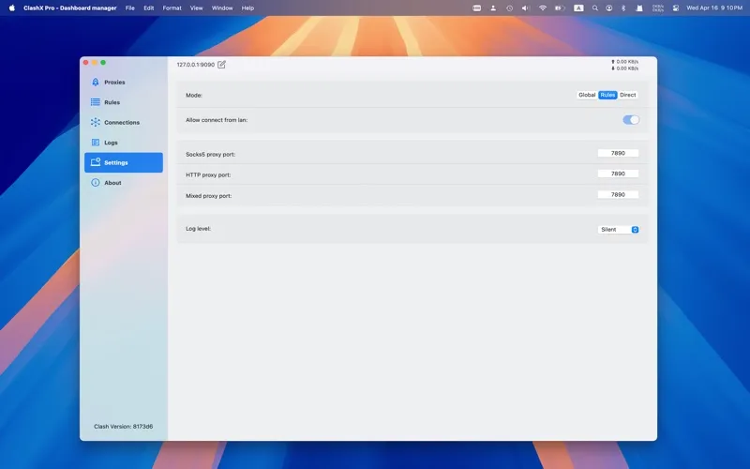Image resolution: width=750 pixels, height=469 pixels.
Task: Open the Edit menu
Action: coord(149,8)
